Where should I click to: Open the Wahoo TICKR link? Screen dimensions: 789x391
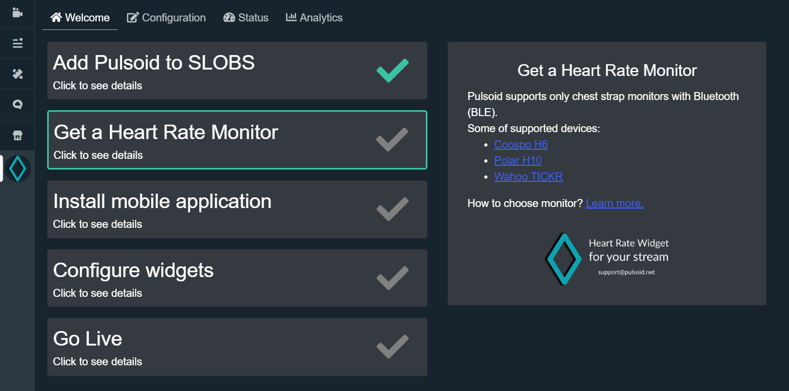(529, 177)
